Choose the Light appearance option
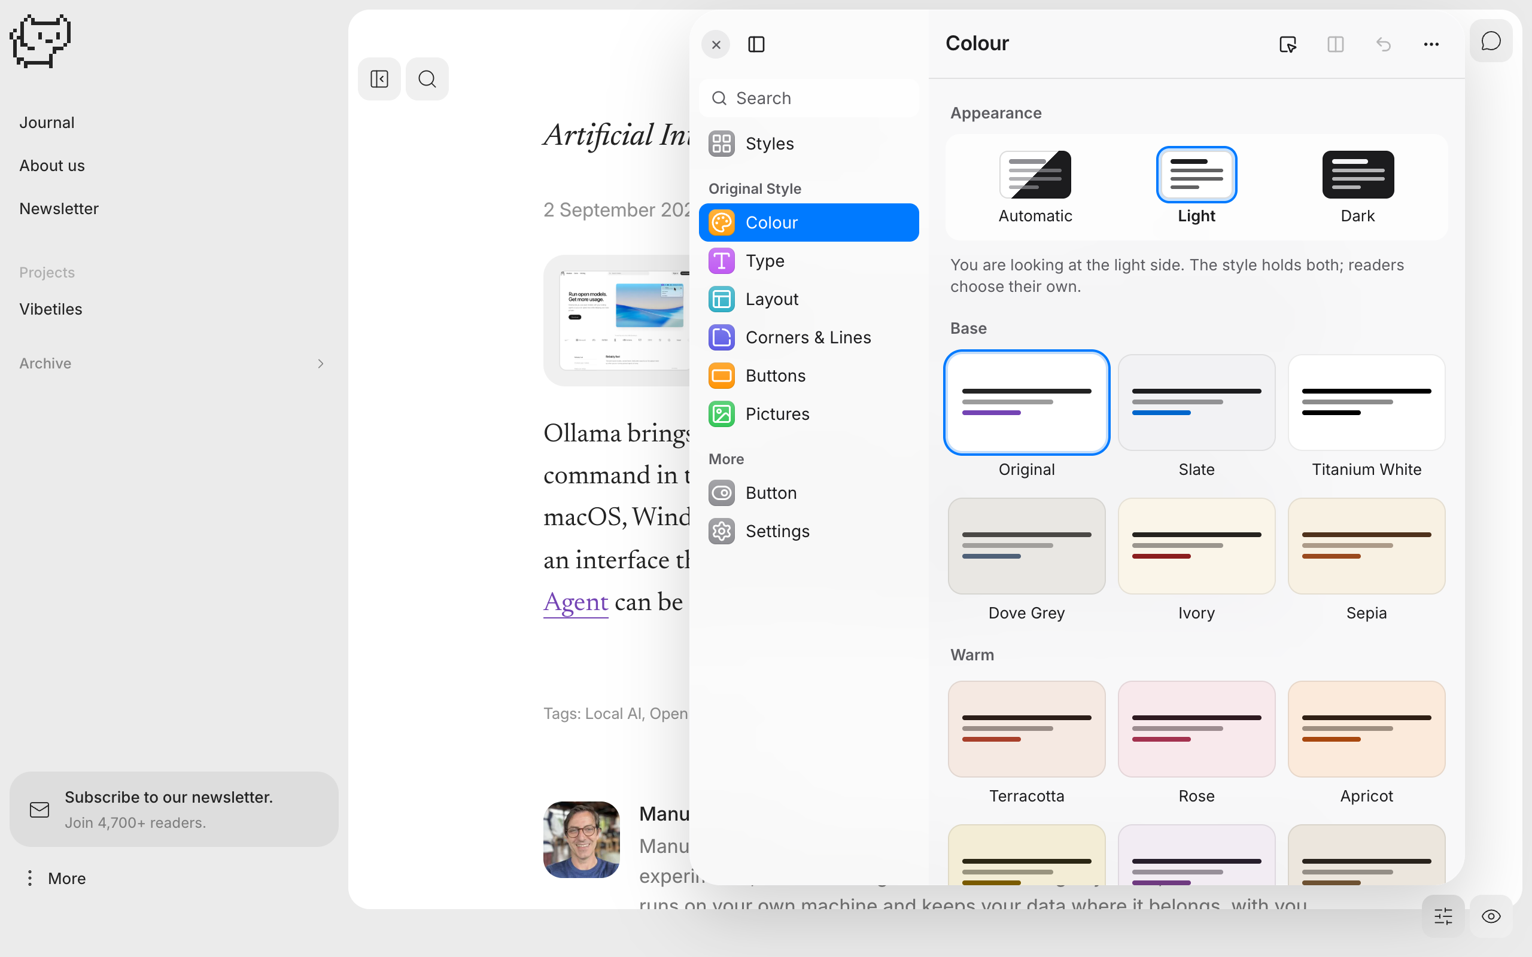 1196,187
